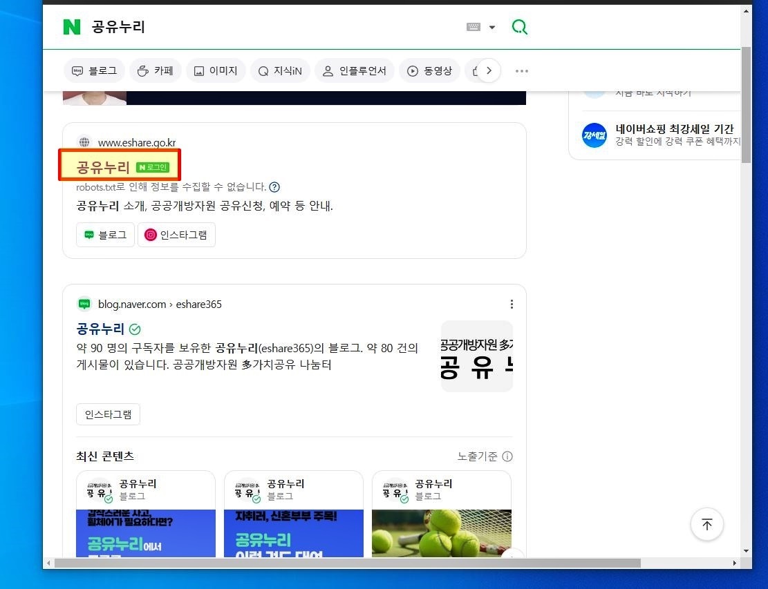Open the virtual keyboard icon
This screenshot has width=768, height=589.
(473, 27)
